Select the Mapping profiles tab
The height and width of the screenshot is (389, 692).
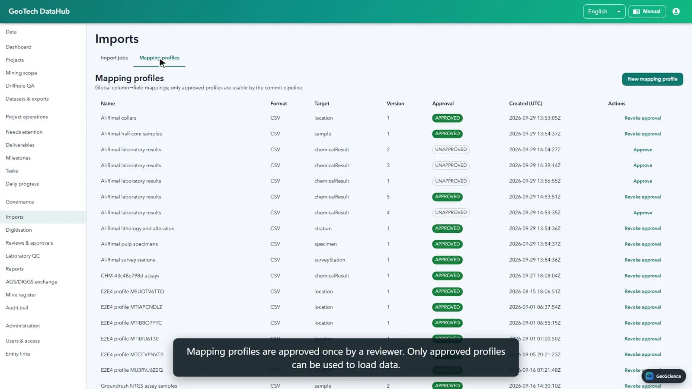click(x=159, y=58)
